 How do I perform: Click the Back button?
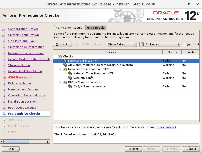pos(134,149)
